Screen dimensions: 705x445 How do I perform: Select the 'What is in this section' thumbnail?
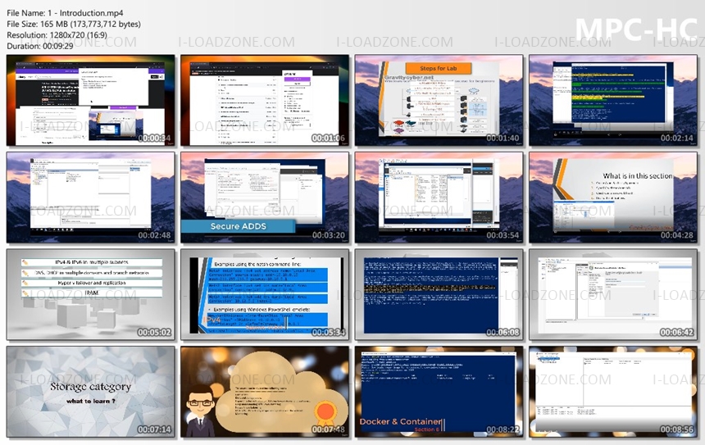(x=612, y=197)
